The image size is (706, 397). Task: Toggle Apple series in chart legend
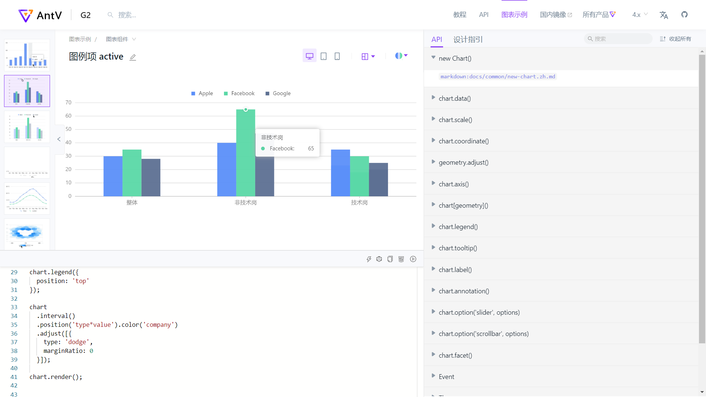[x=202, y=93]
